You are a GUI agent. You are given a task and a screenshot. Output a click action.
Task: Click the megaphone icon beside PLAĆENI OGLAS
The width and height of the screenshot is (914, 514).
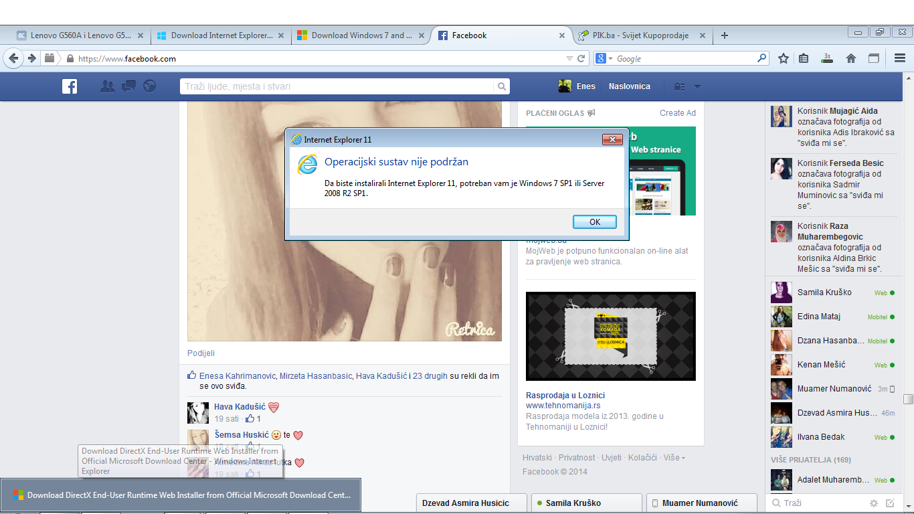[x=591, y=113]
